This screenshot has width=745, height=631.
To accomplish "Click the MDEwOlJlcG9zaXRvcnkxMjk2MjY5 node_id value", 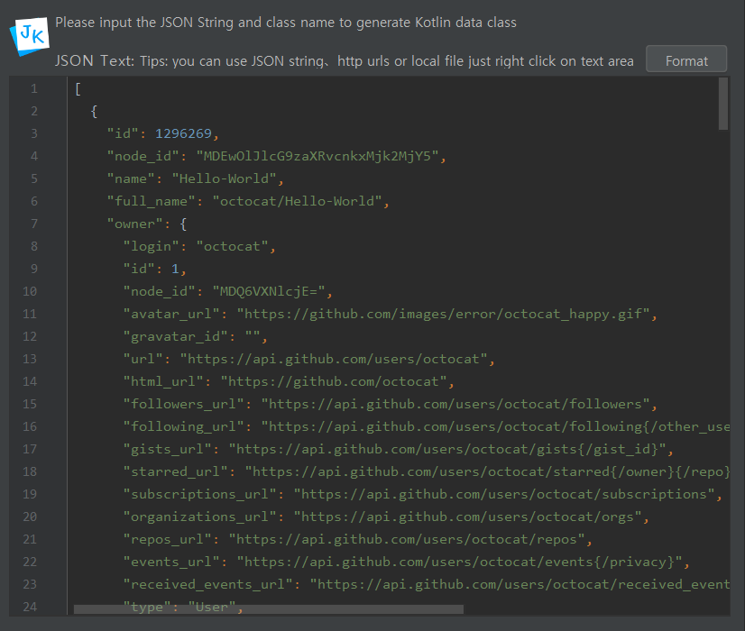I will (x=317, y=156).
